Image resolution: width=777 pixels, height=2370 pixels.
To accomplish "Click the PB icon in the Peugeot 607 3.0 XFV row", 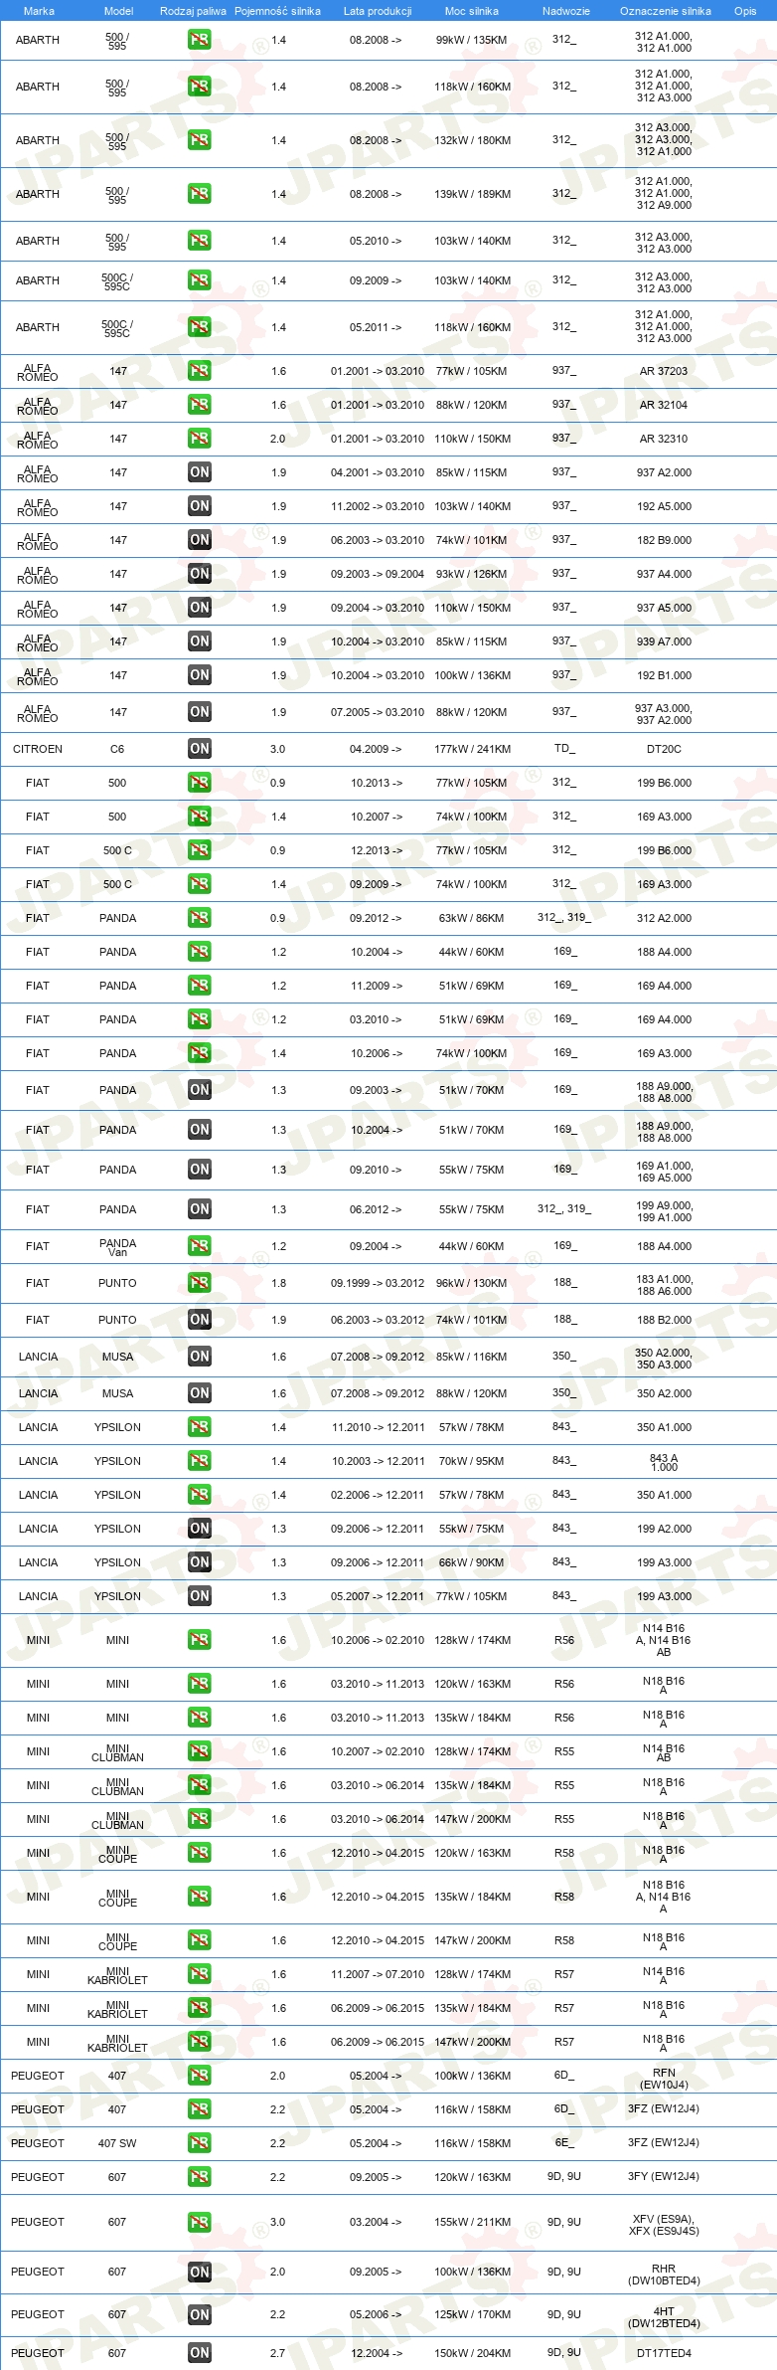I will coord(200,2222).
